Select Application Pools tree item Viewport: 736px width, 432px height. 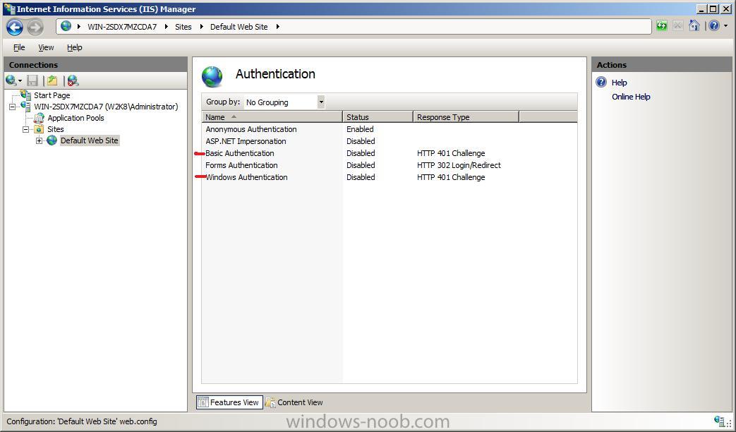76,118
